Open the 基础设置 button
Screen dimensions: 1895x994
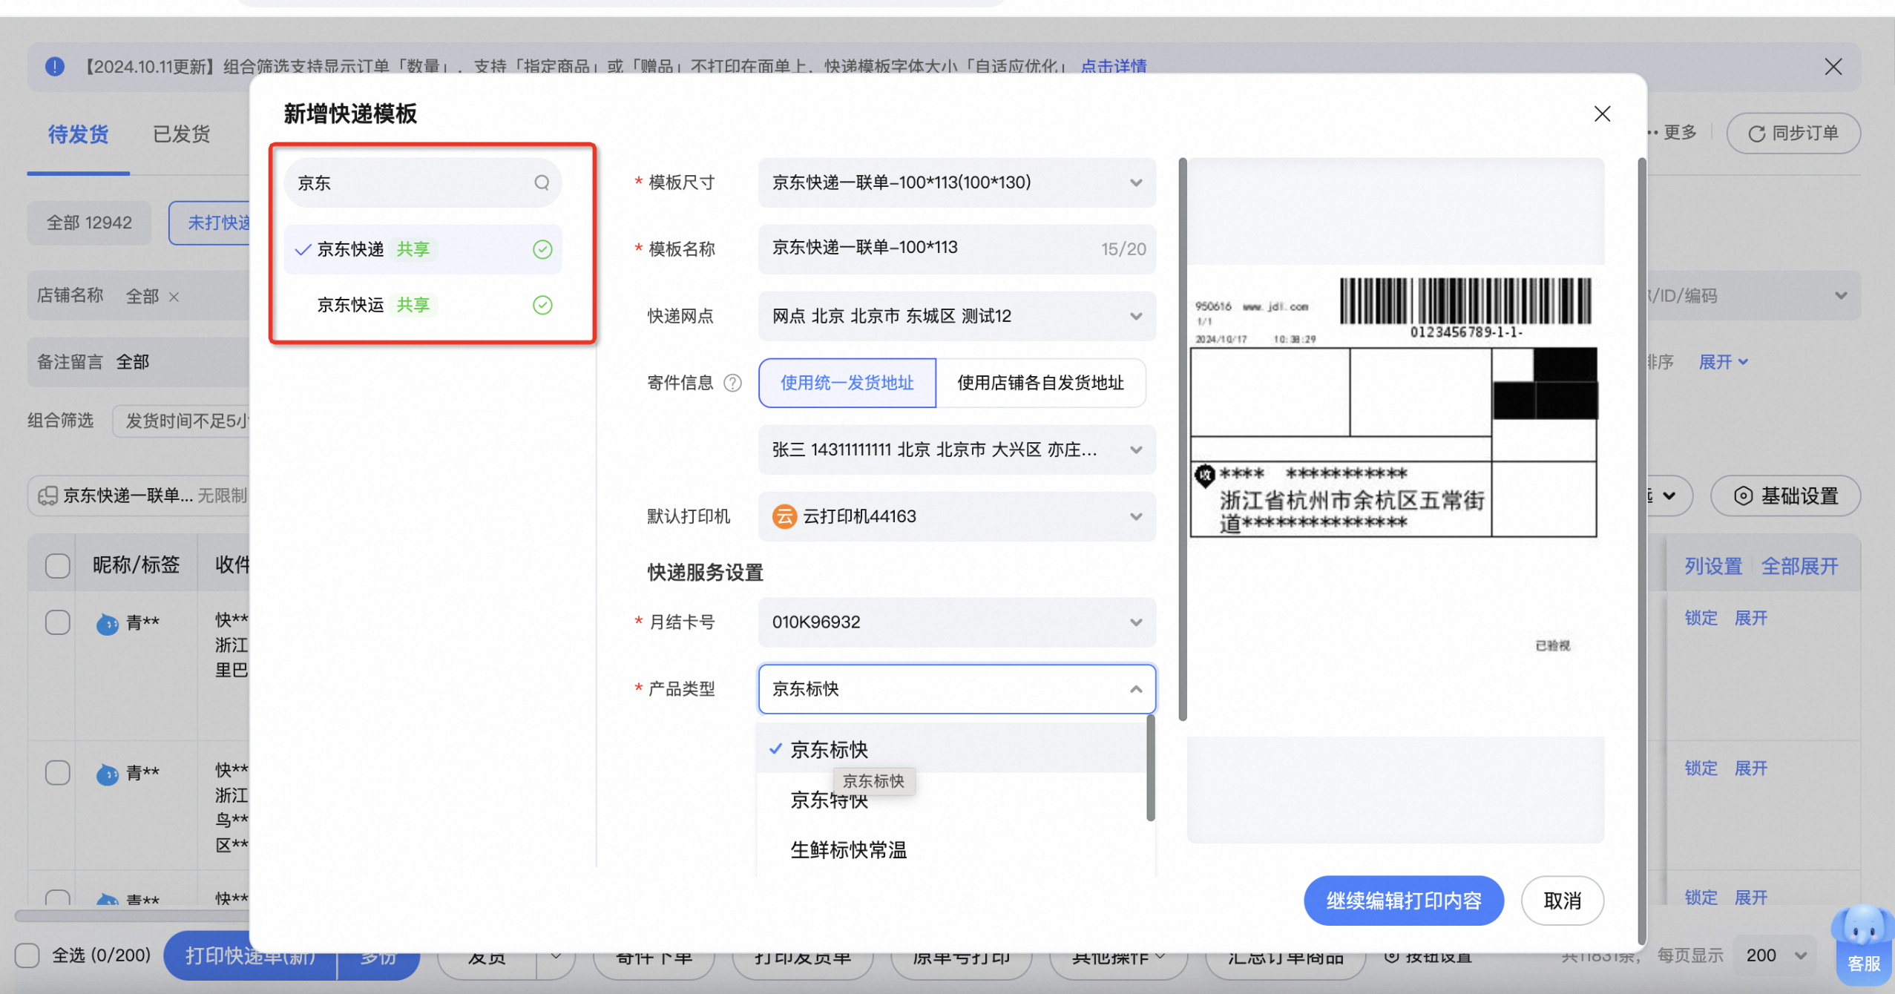(1785, 496)
